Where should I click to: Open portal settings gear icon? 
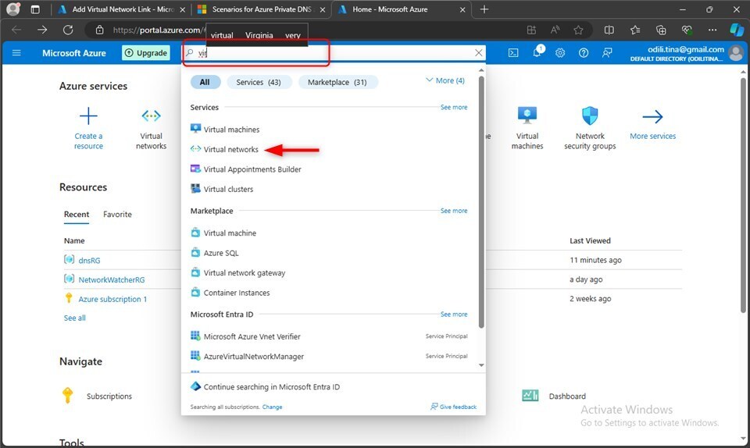[560, 52]
